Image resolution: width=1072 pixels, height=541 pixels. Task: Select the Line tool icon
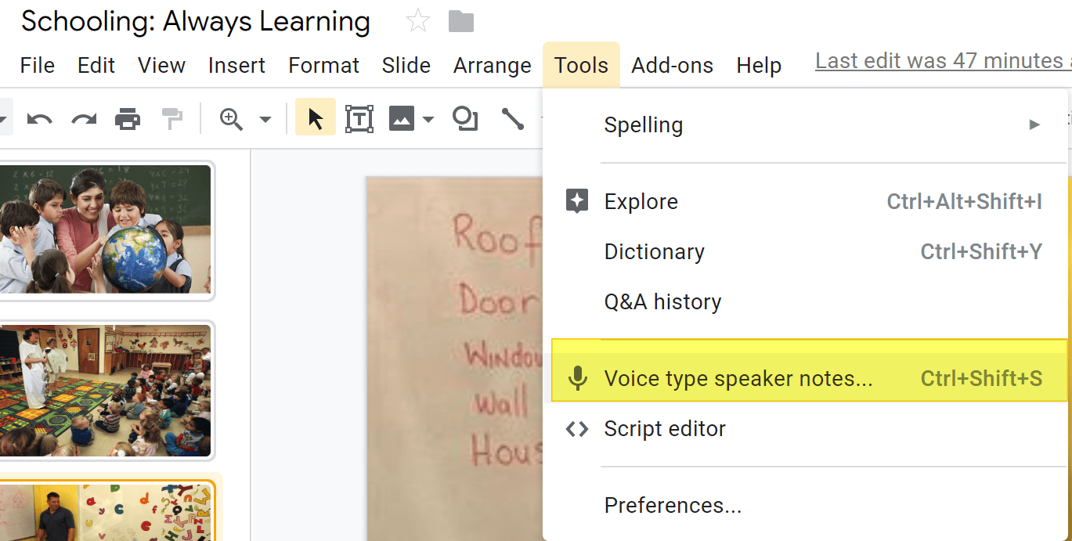(513, 119)
